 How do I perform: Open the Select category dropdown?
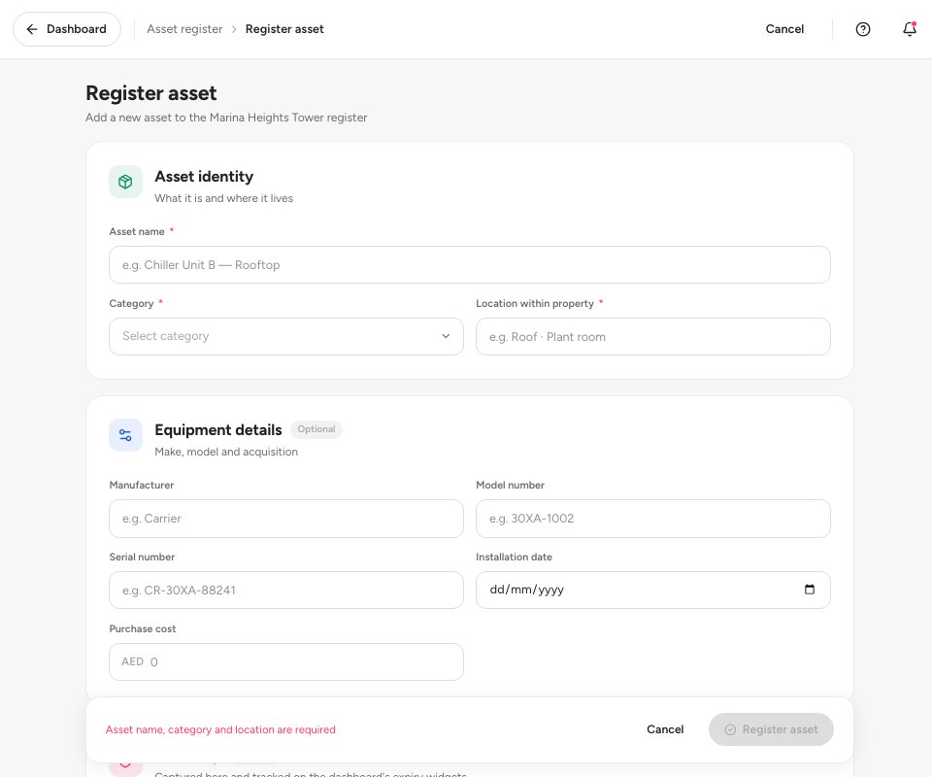(285, 336)
